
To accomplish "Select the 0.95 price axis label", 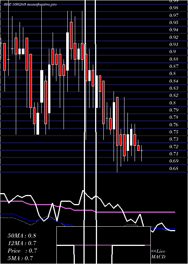I will [174, 23].
